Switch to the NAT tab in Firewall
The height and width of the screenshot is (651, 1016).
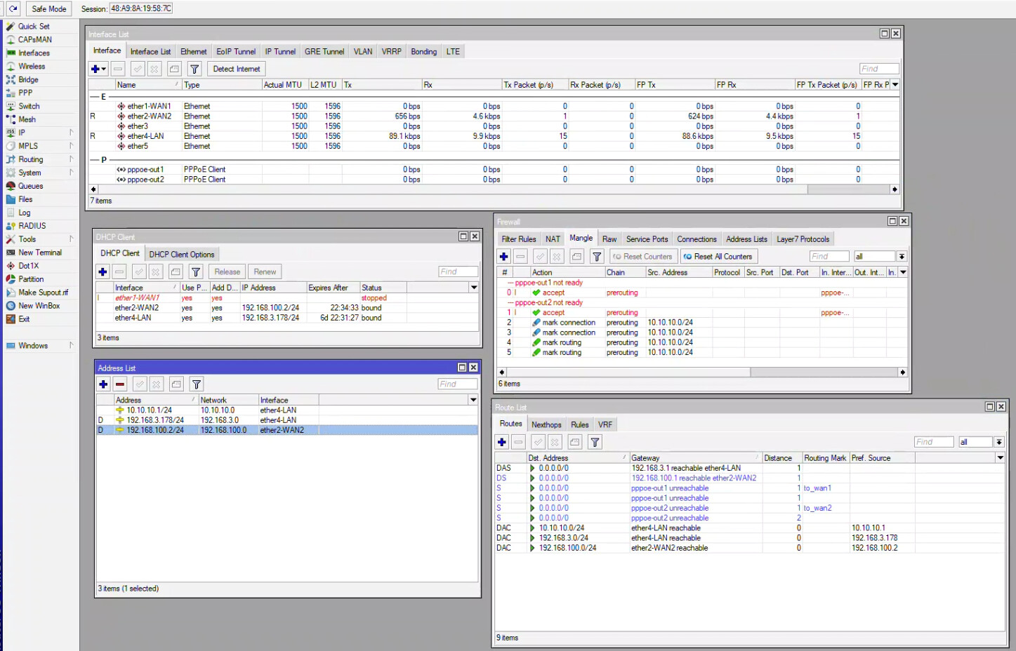(553, 239)
